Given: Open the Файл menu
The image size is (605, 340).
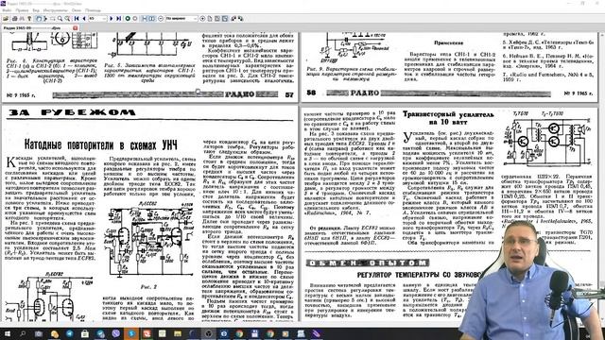Looking at the screenshot, I should (7, 10).
